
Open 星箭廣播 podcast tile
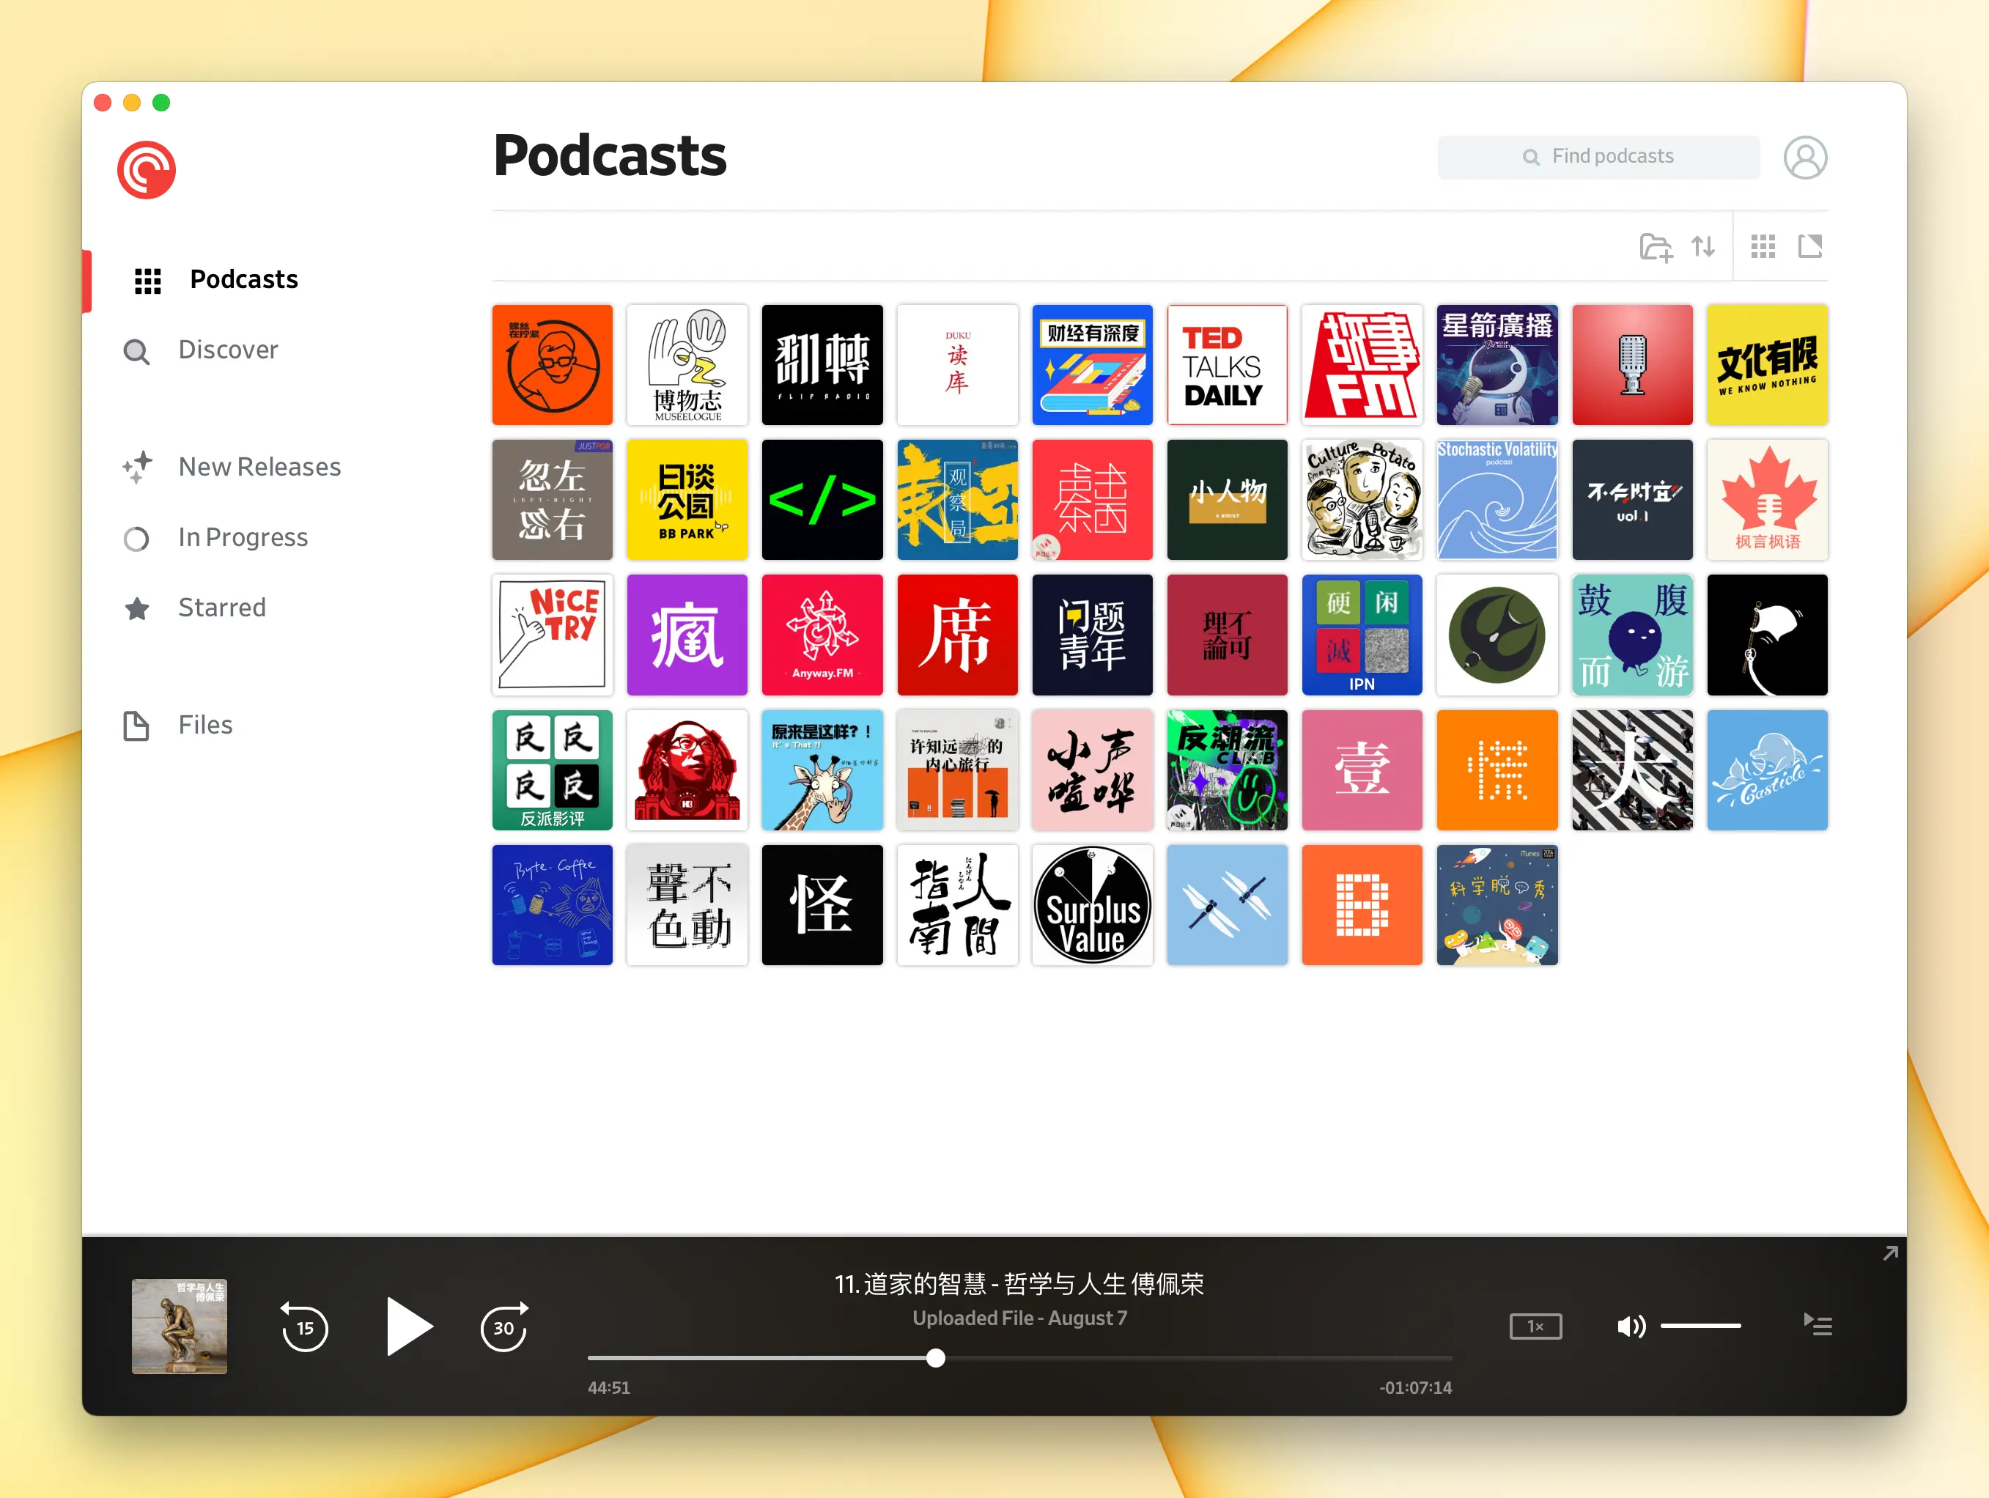click(x=1497, y=365)
